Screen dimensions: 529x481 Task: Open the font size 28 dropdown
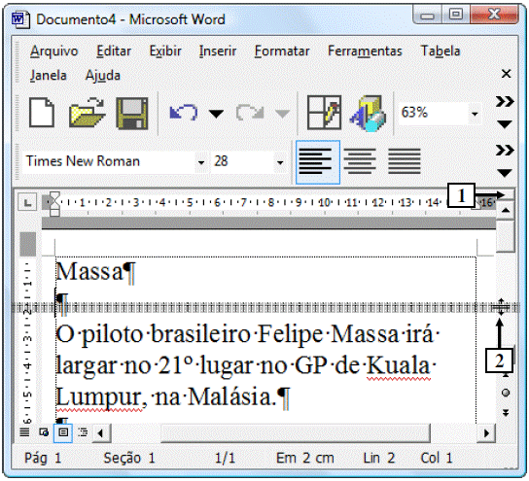280,163
